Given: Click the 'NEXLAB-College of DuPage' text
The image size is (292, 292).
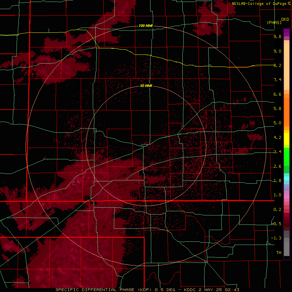Looking at the screenshot, I should point(260,4).
